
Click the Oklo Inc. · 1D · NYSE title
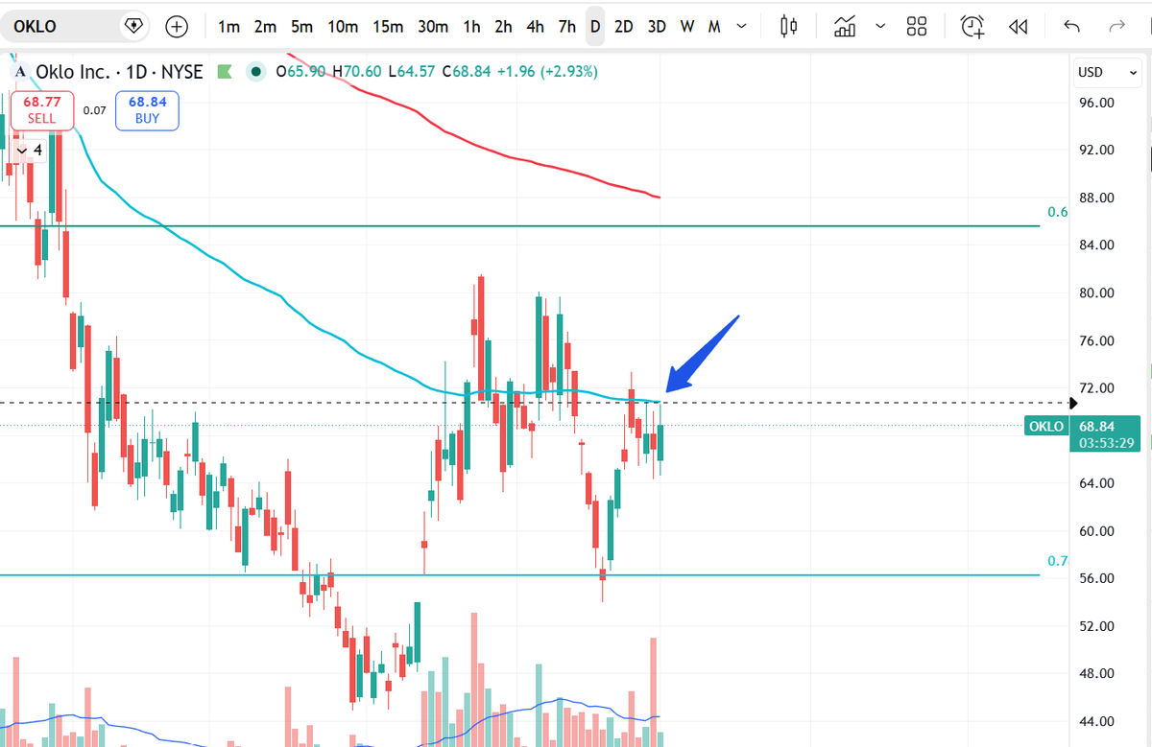click(x=119, y=72)
